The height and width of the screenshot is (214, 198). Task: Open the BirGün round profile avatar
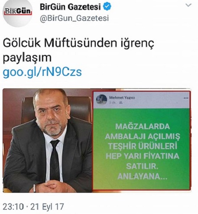[18, 13]
